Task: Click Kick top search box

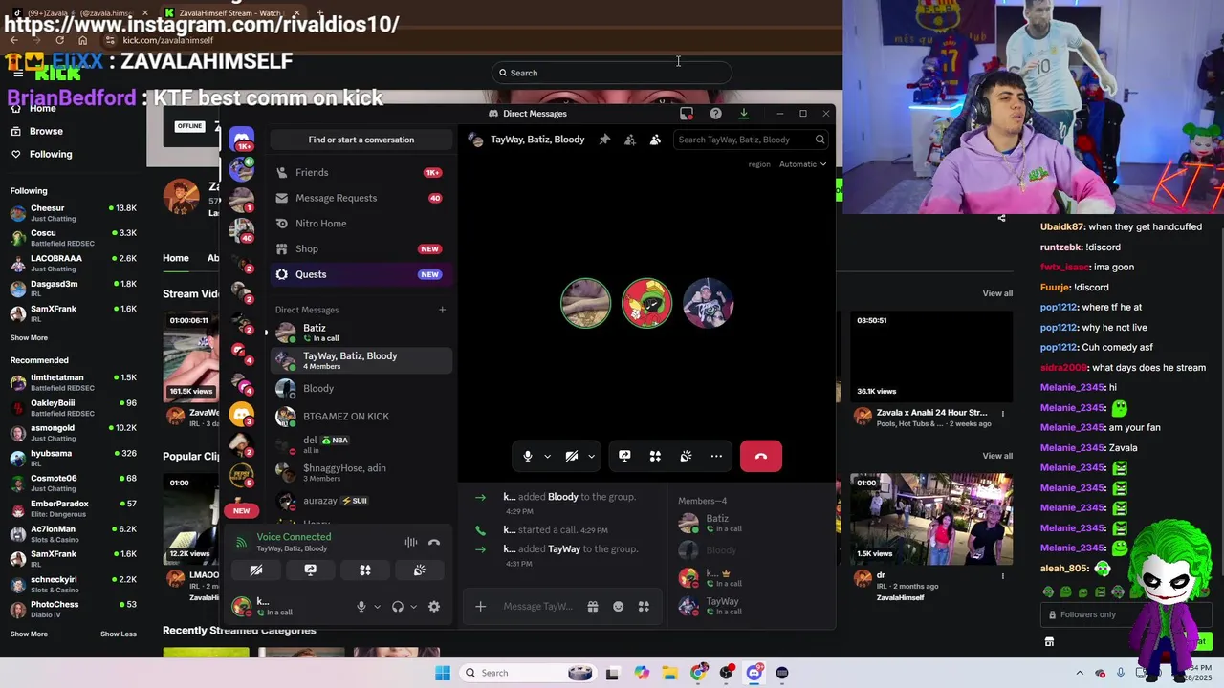Action: point(612,73)
